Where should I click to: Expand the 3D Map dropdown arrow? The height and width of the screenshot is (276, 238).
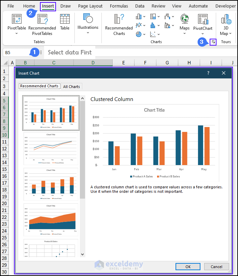230,34
